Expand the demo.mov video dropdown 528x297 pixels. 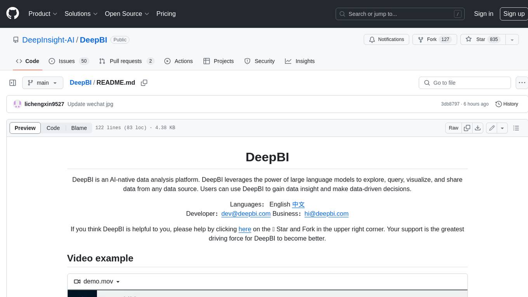(97, 281)
